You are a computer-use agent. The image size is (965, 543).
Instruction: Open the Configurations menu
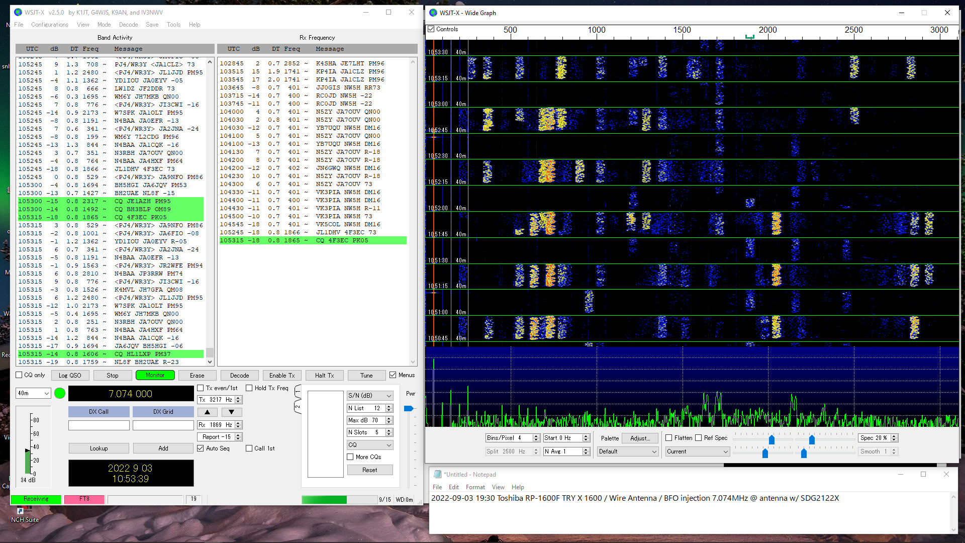(50, 25)
